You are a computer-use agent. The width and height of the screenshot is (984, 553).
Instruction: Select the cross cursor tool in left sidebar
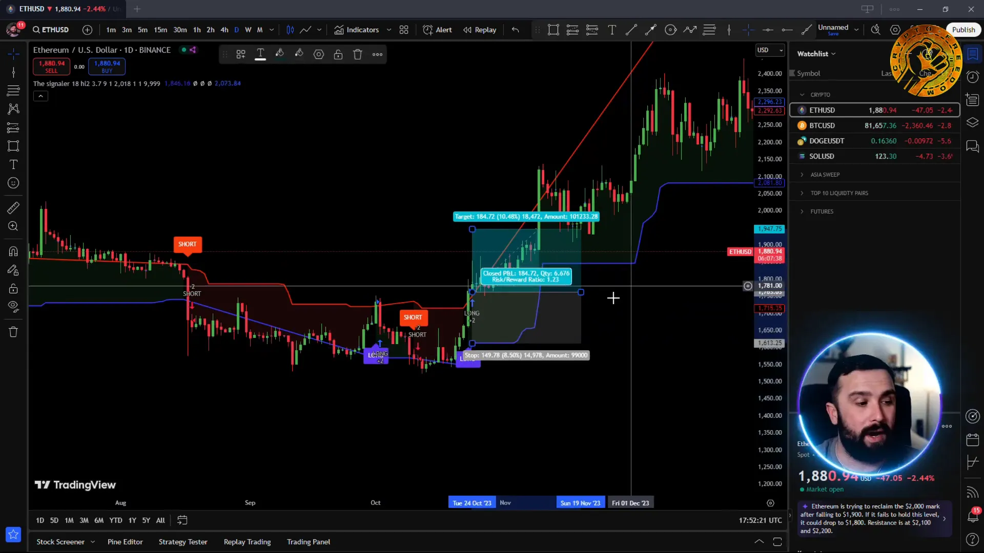(13, 53)
